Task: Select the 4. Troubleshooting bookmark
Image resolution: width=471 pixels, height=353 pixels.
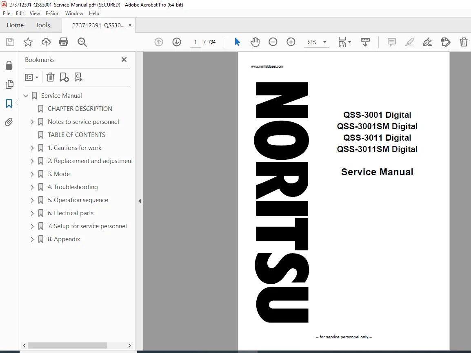Action: 72,187
